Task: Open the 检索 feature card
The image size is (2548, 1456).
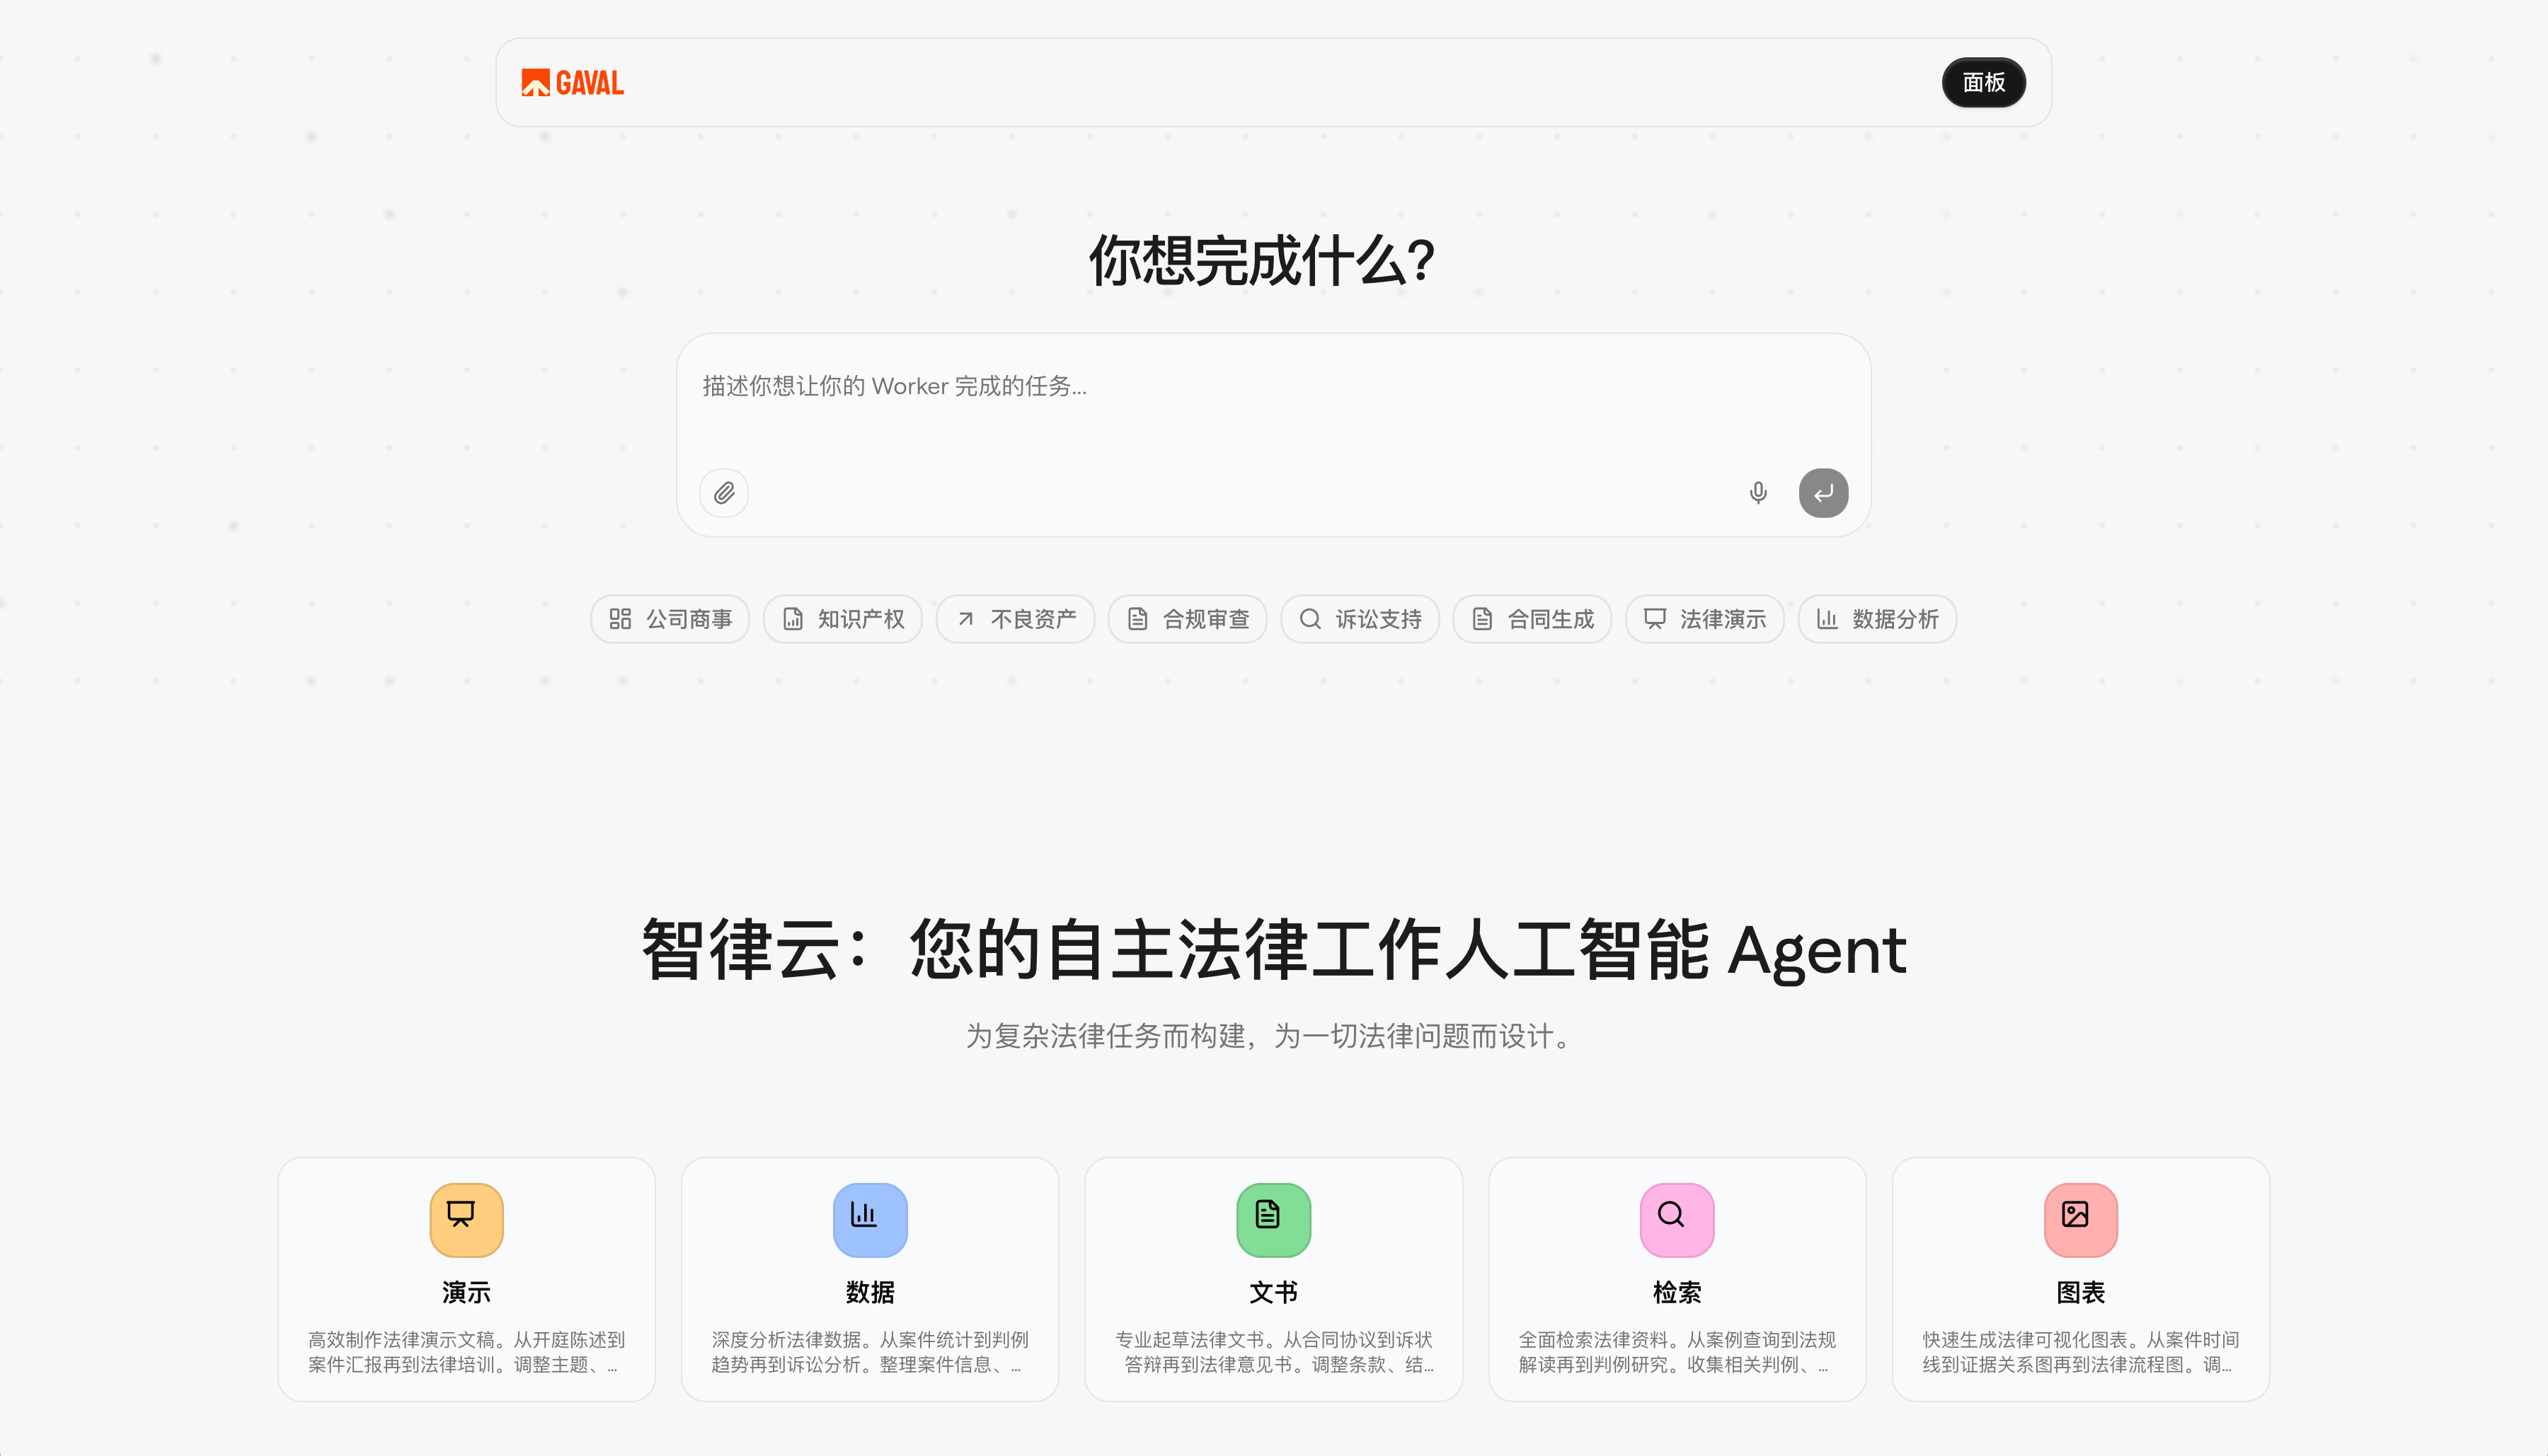Action: tap(1675, 1280)
